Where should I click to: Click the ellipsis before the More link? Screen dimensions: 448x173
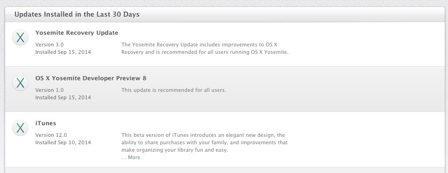tap(124, 158)
